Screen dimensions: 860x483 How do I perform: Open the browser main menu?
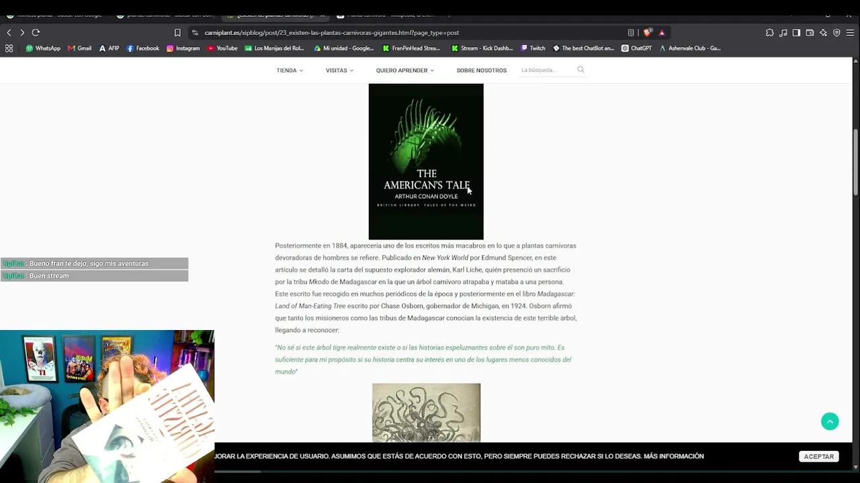[x=850, y=32]
